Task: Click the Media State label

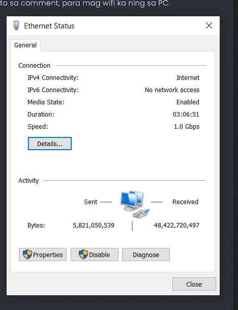Action: tap(46, 102)
